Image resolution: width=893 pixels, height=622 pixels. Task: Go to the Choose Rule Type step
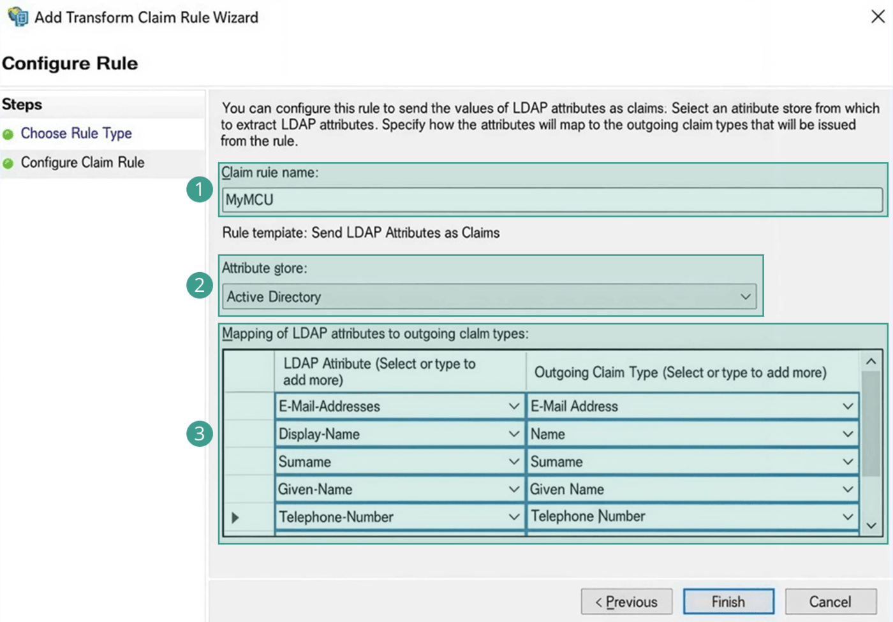click(76, 134)
